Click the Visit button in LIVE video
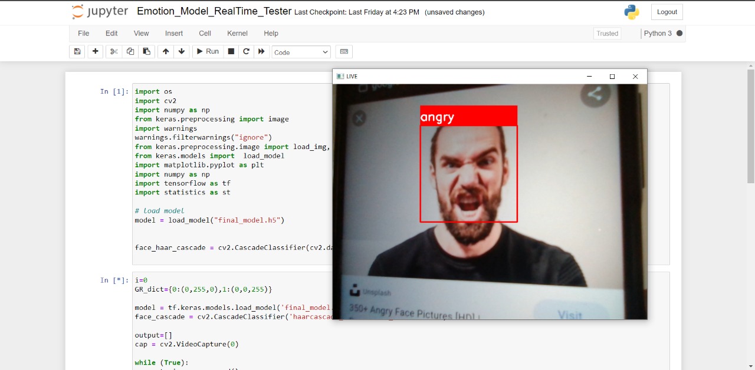Viewport: 755px width, 370px height. (570, 313)
